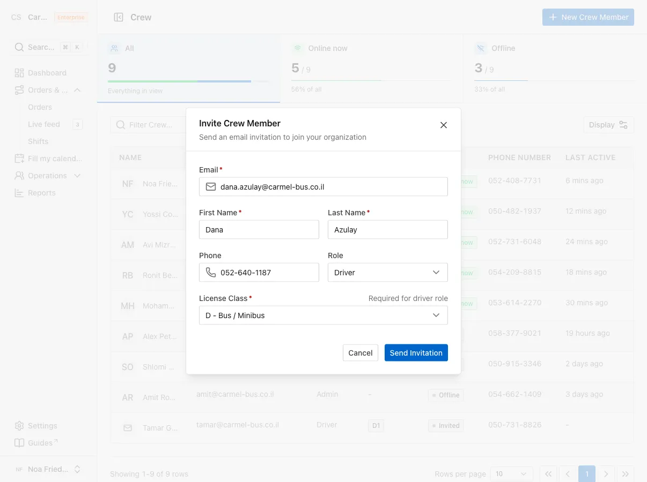Click the Last Name field with Azulay
This screenshot has width=647, height=482.
tap(388, 230)
